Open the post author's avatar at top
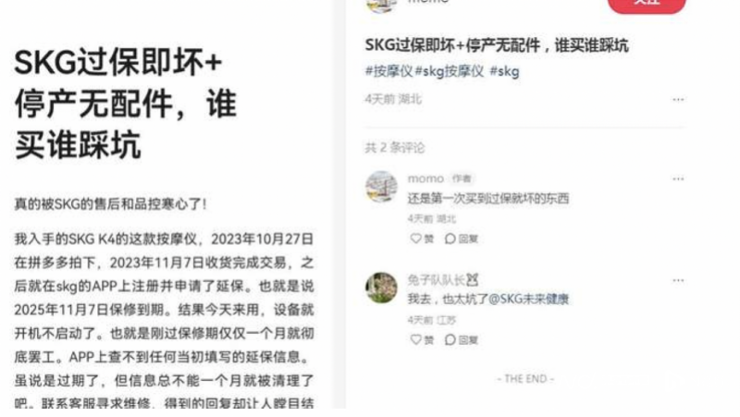The image size is (740, 417). 381,5
